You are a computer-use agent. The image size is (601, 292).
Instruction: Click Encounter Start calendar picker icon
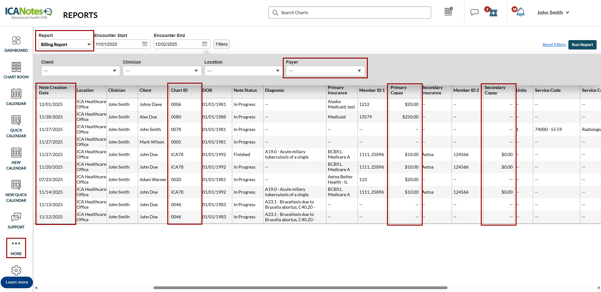(145, 44)
